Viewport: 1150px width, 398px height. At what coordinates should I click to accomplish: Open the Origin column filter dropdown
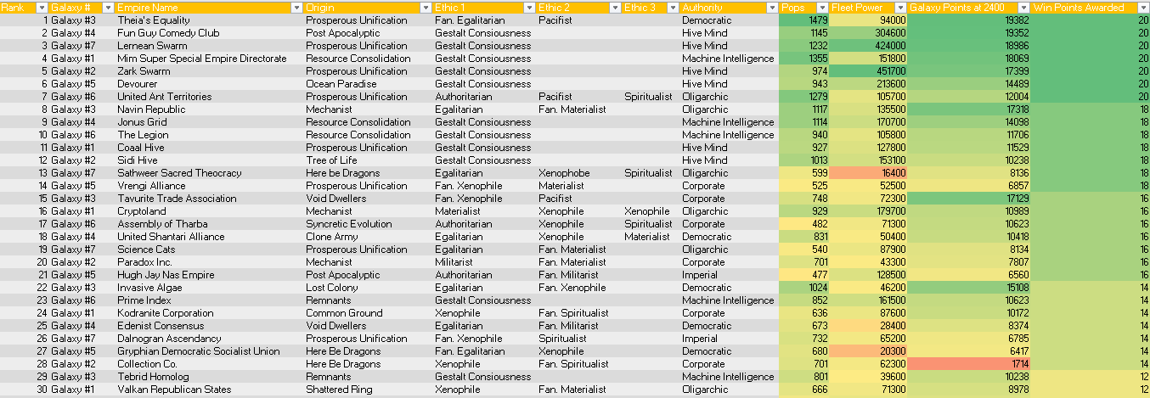tap(426, 8)
